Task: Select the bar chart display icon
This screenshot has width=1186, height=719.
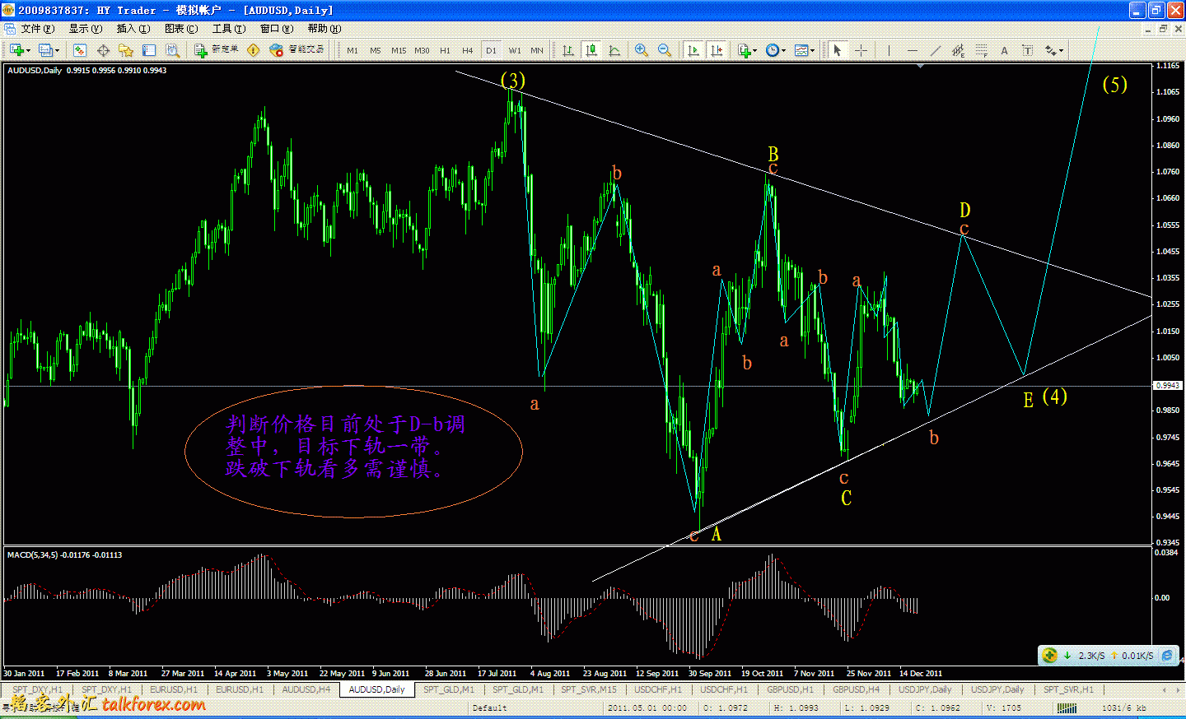Action: [x=568, y=50]
